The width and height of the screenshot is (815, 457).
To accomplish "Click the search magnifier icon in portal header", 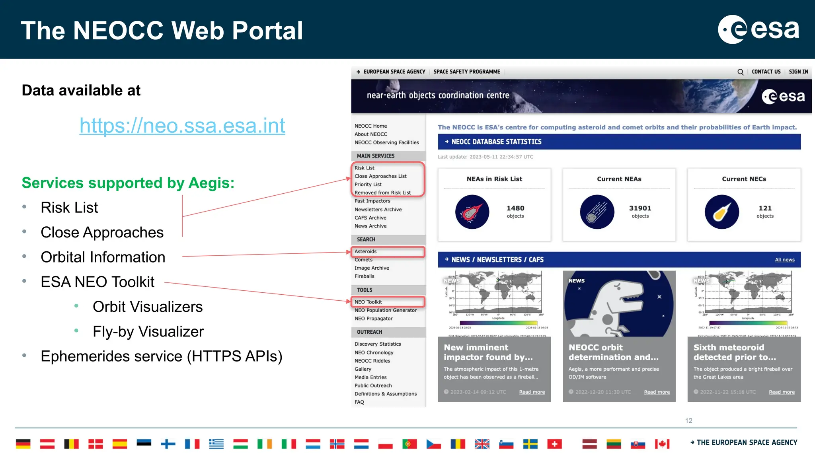I will [740, 72].
